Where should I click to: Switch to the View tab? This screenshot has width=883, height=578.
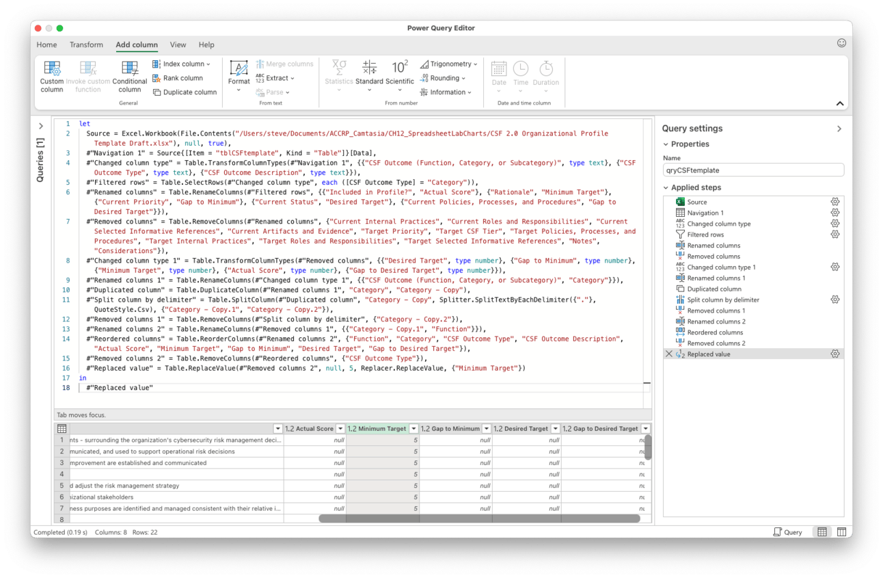click(x=178, y=44)
